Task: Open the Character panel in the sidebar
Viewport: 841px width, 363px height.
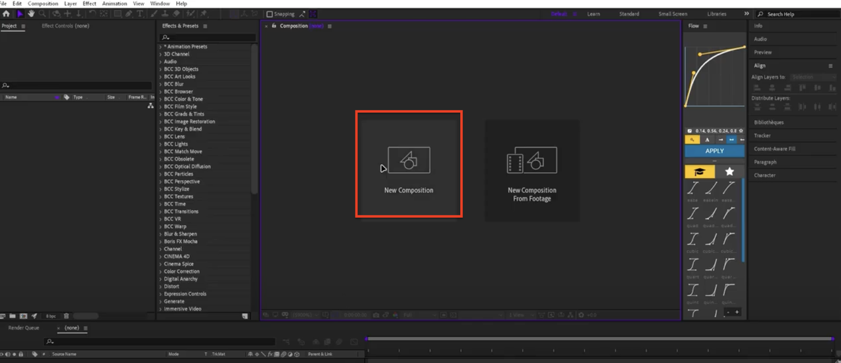Action: 765,175
